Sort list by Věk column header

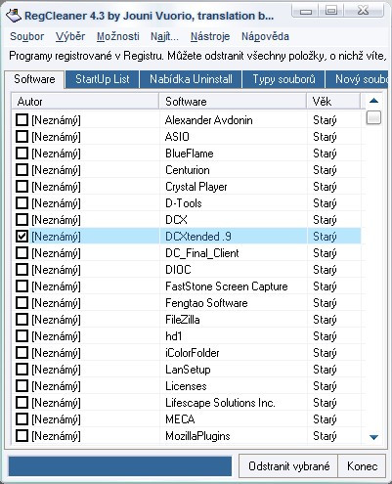[333, 102]
